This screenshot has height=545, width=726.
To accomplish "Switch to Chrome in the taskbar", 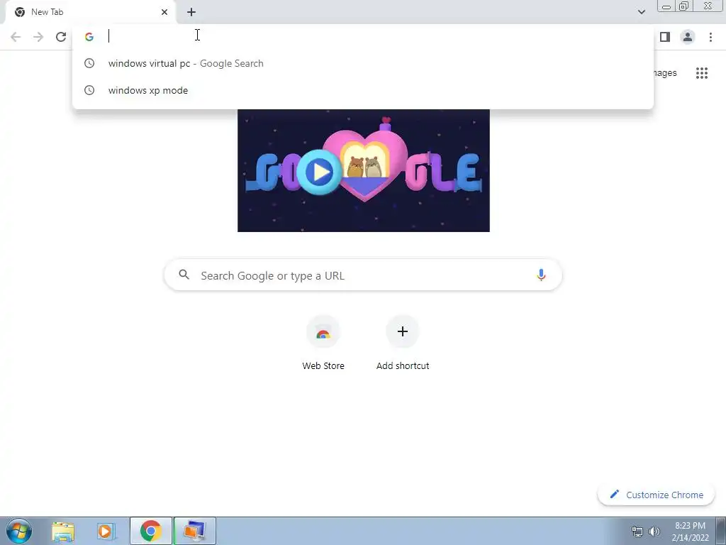I will (x=151, y=531).
